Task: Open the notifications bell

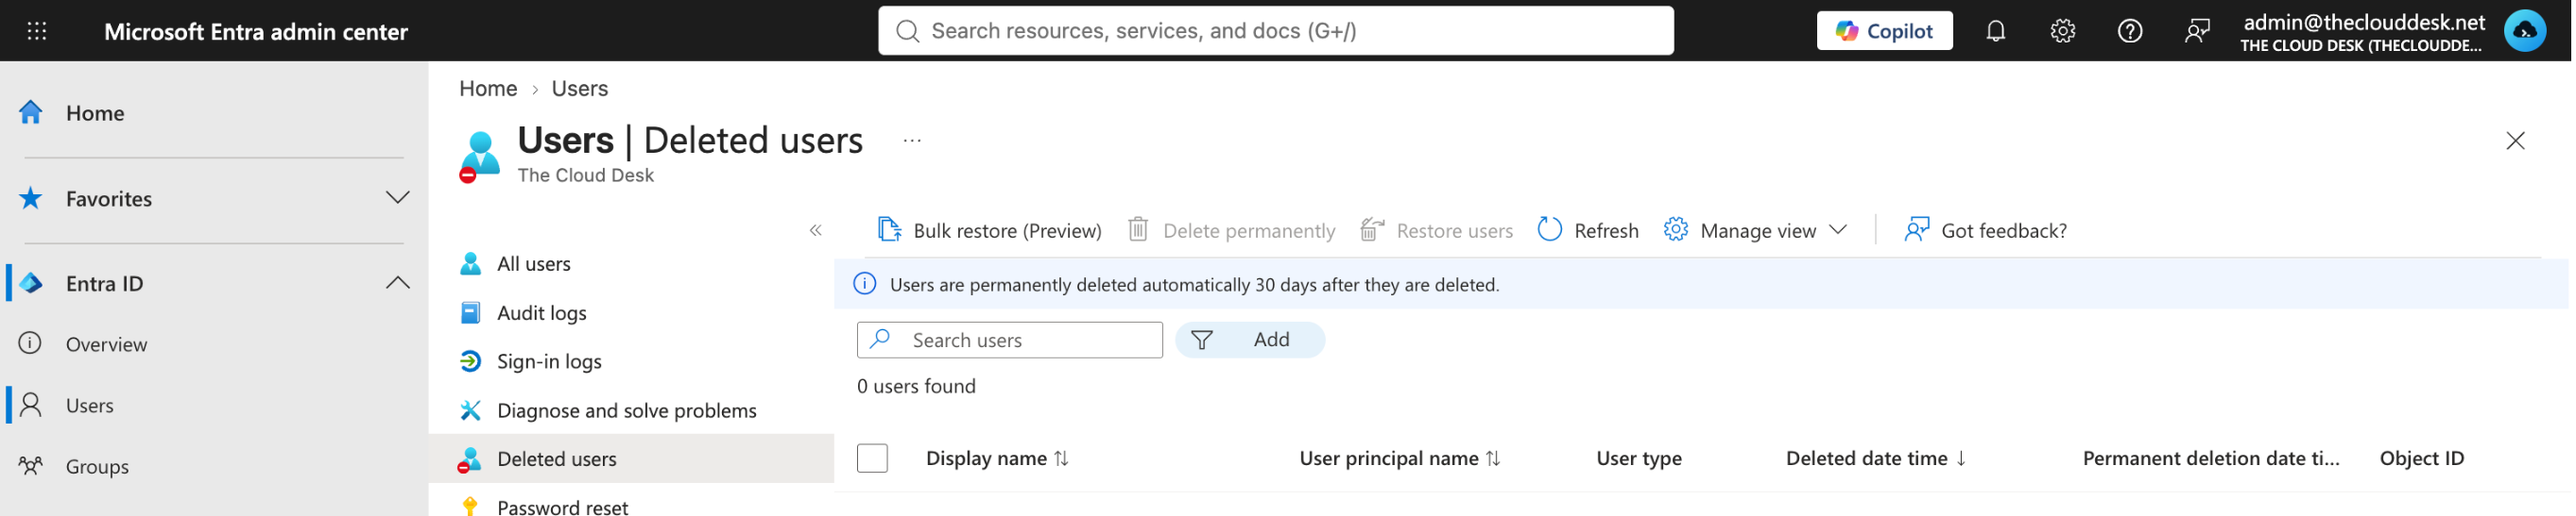Action: [1995, 31]
